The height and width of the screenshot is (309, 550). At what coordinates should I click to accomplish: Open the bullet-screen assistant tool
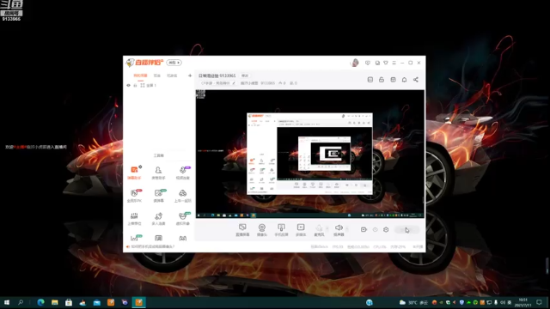[134, 173]
